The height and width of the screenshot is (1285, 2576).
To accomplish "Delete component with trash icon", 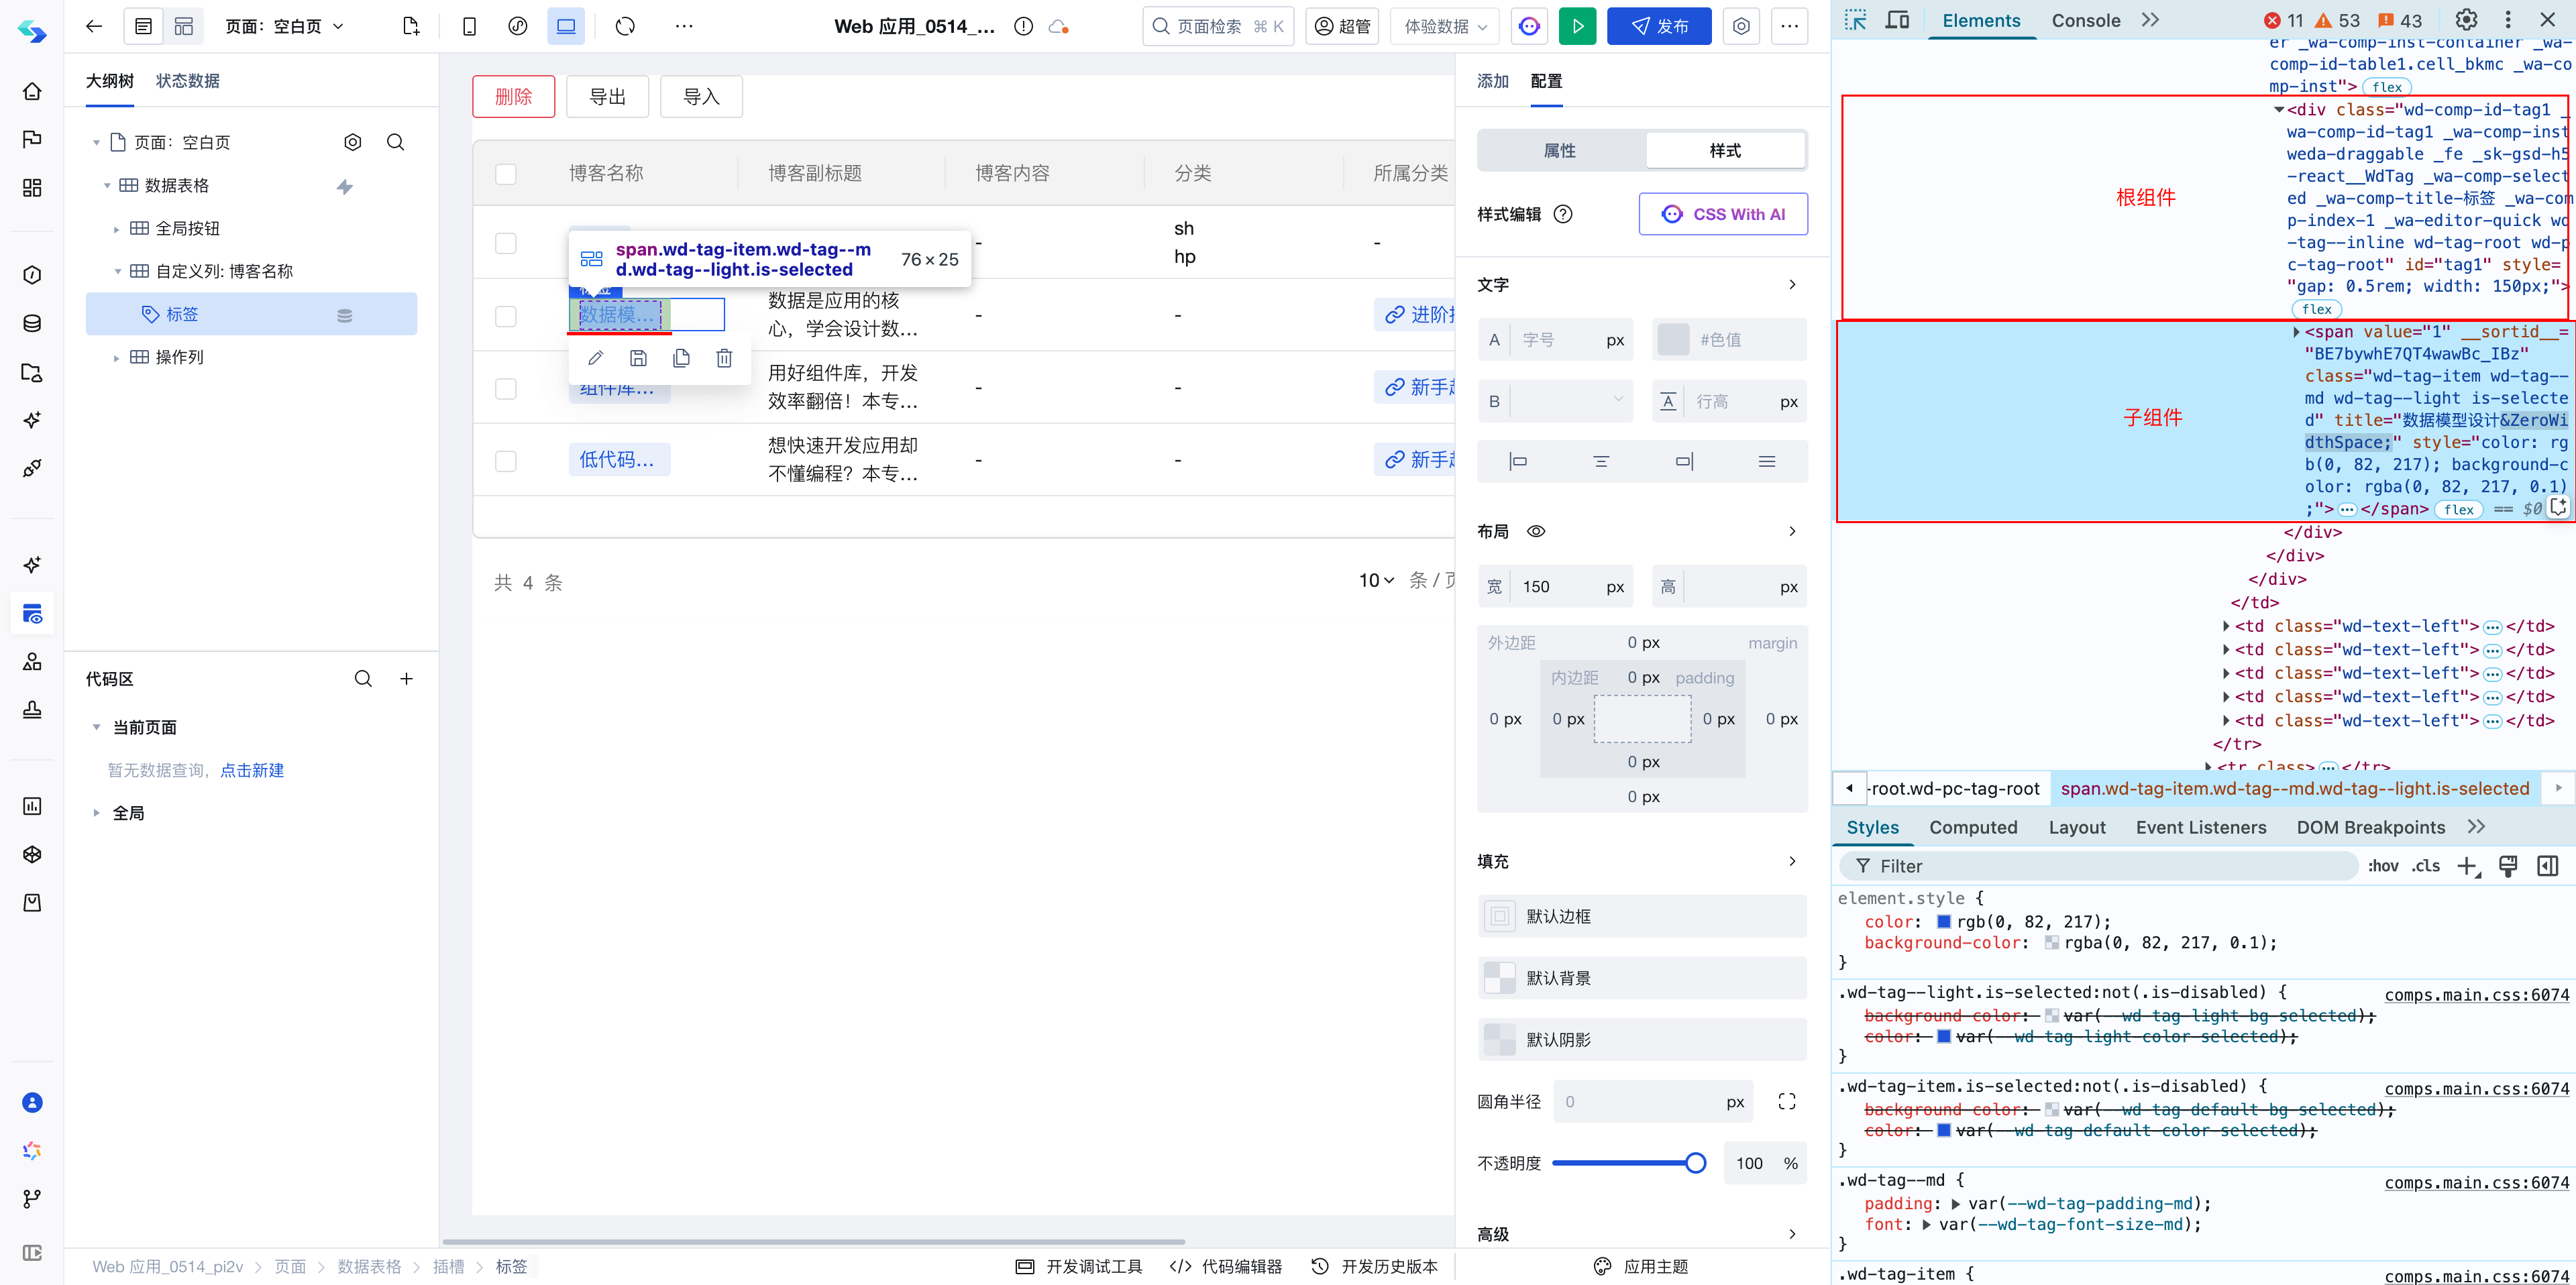I will tap(724, 358).
